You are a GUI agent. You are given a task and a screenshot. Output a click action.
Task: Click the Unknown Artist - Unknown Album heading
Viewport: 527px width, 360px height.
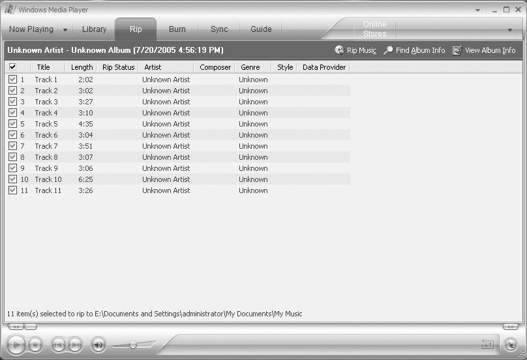(115, 50)
